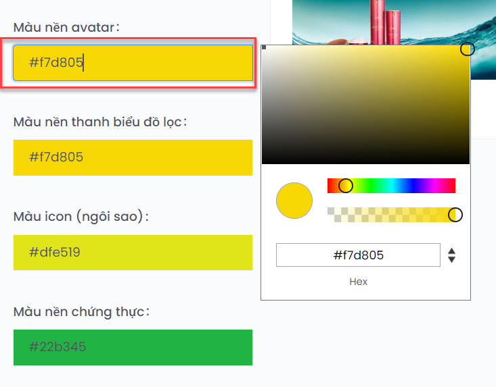Click the alpha opacity slider handle
This screenshot has height=387, width=496.
point(455,215)
